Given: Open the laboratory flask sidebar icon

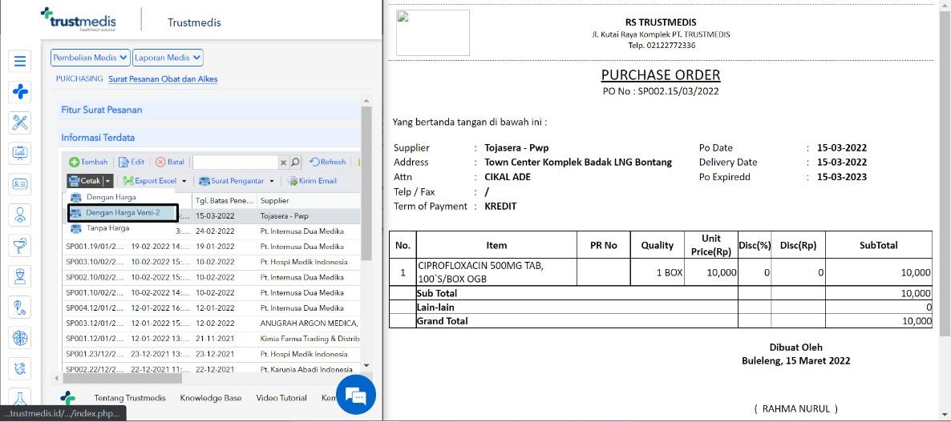Looking at the screenshot, I should point(20,398).
